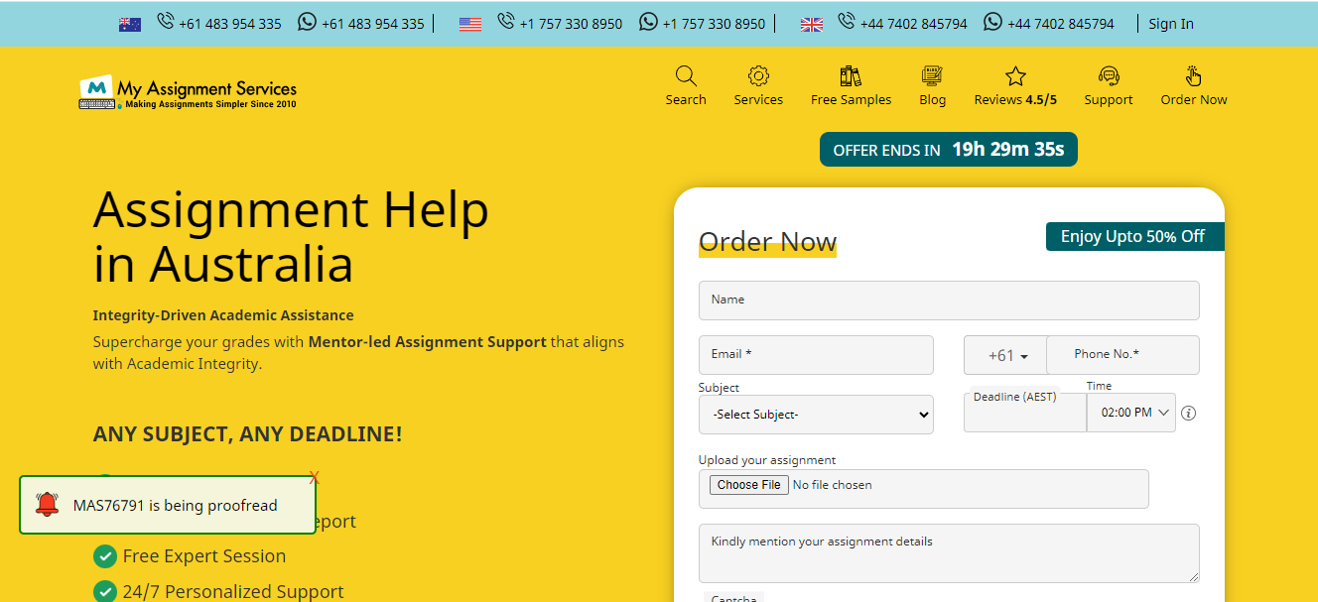The height and width of the screenshot is (602, 1318).
Task: Click the Search magnifier icon
Action: coord(686,76)
